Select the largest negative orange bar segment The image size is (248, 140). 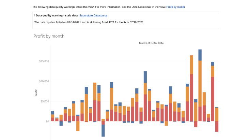pos(78,126)
